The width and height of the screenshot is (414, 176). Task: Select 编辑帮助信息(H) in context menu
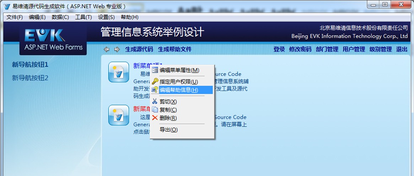[182, 90]
